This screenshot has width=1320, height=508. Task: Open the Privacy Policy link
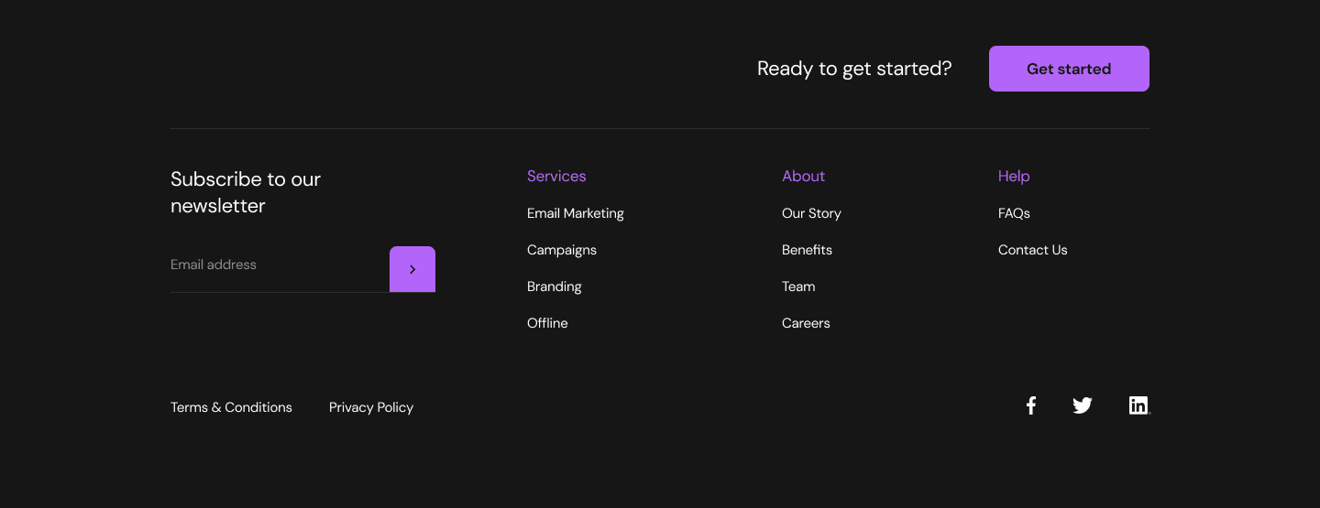pyautogui.click(x=371, y=407)
